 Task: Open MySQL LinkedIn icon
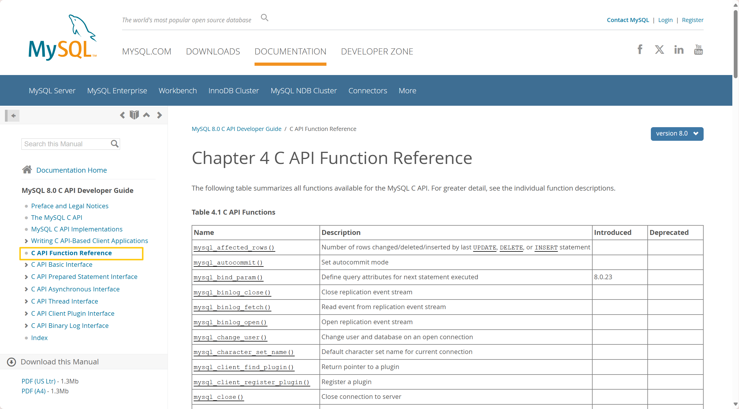pos(679,50)
